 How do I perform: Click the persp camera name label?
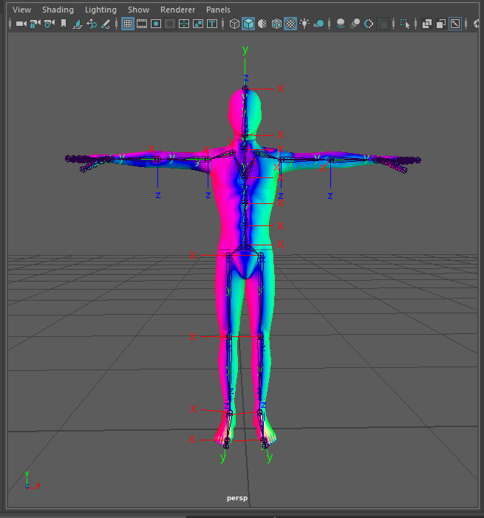pyautogui.click(x=237, y=498)
